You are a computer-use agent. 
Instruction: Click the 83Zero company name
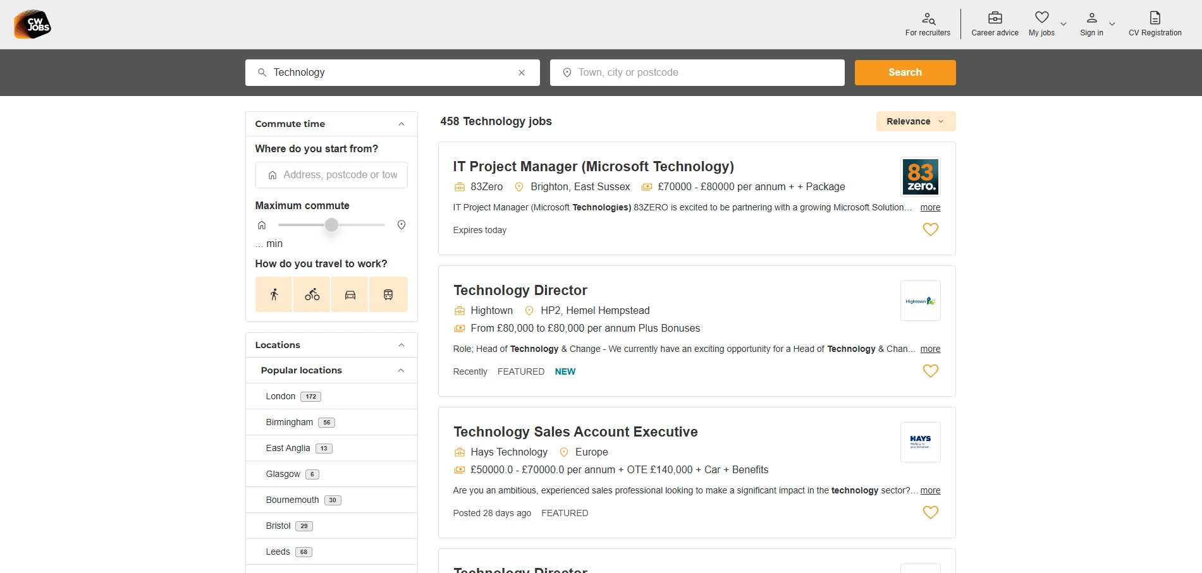487,187
